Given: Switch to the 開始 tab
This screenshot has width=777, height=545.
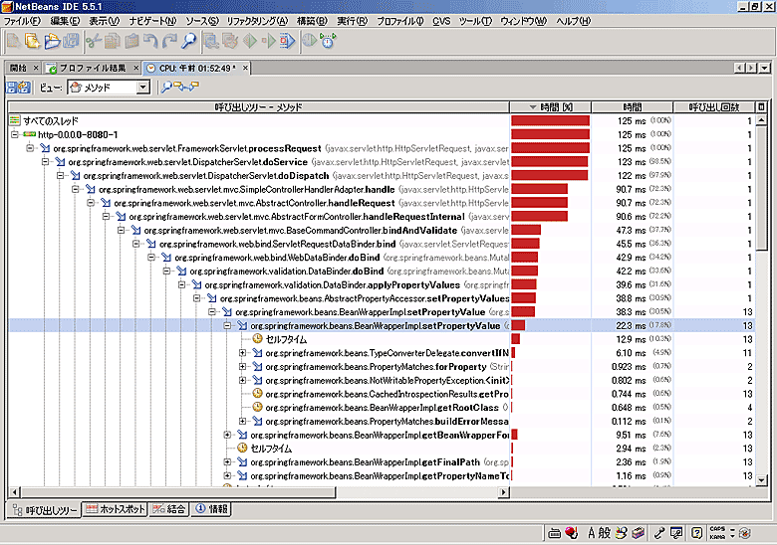Looking at the screenshot, I should click(18, 68).
